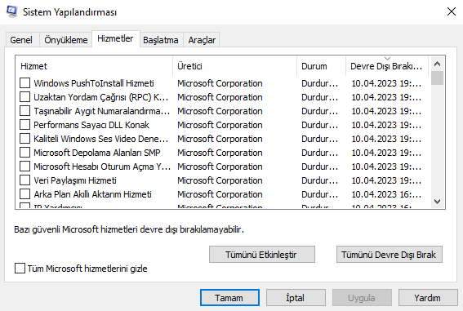
Task: Click the services list scrollbar thumb
Action: (x=438, y=78)
